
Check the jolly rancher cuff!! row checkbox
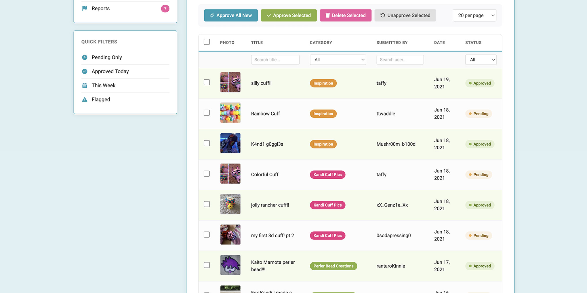coord(207,204)
